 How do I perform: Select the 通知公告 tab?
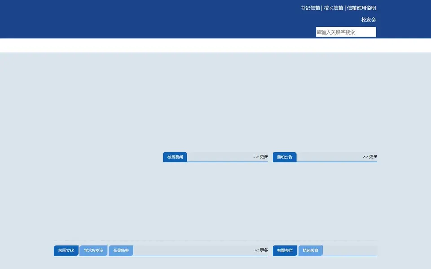click(285, 157)
